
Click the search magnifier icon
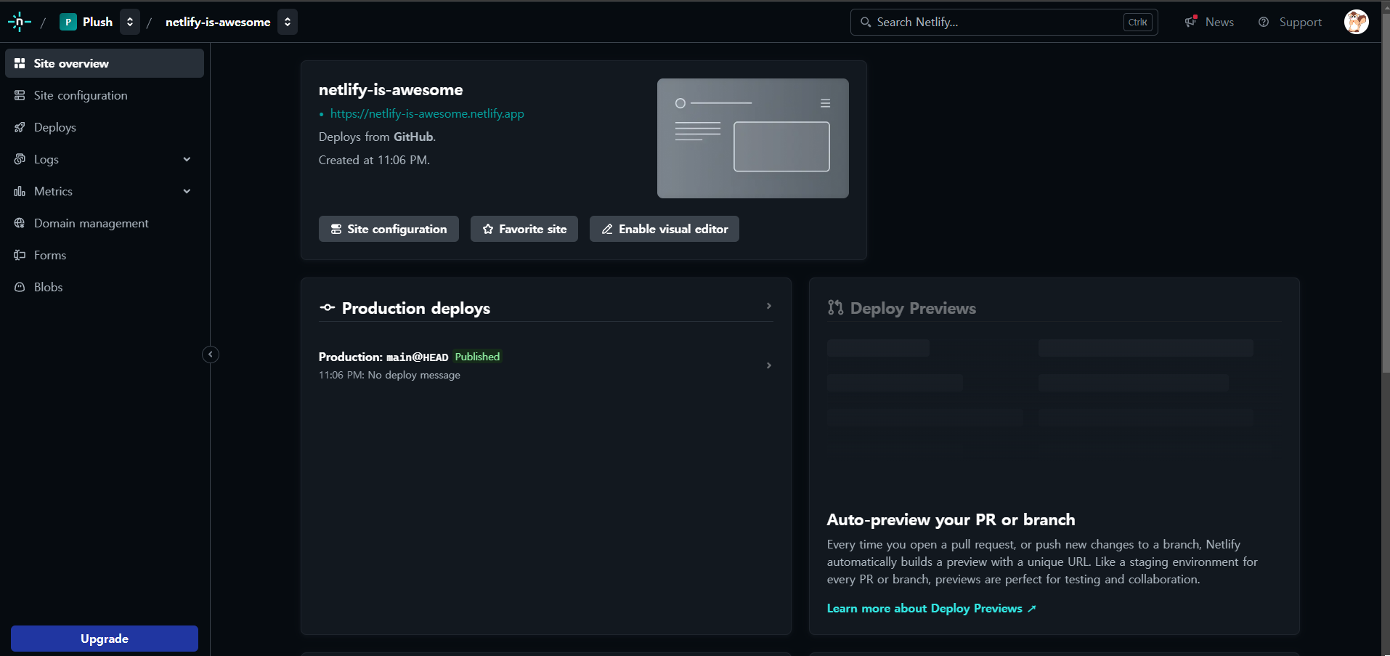pyautogui.click(x=866, y=22)
